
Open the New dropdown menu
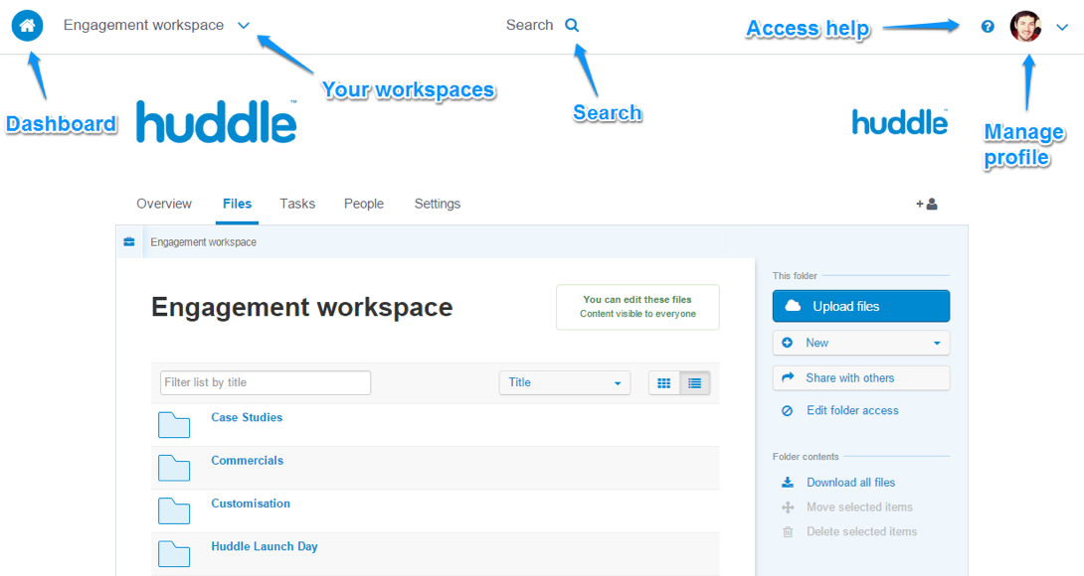860,343
